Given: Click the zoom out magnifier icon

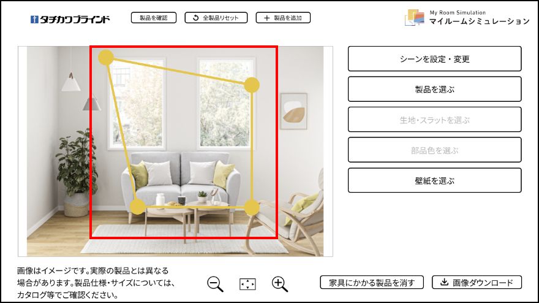Looking at the screenshot, I should pos(216,284).
